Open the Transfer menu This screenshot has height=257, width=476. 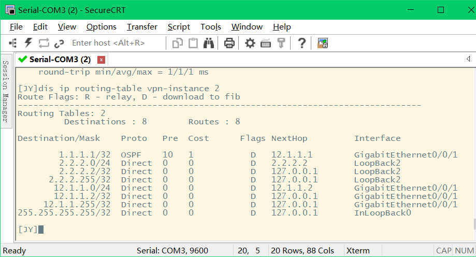(x=142, y=27)
